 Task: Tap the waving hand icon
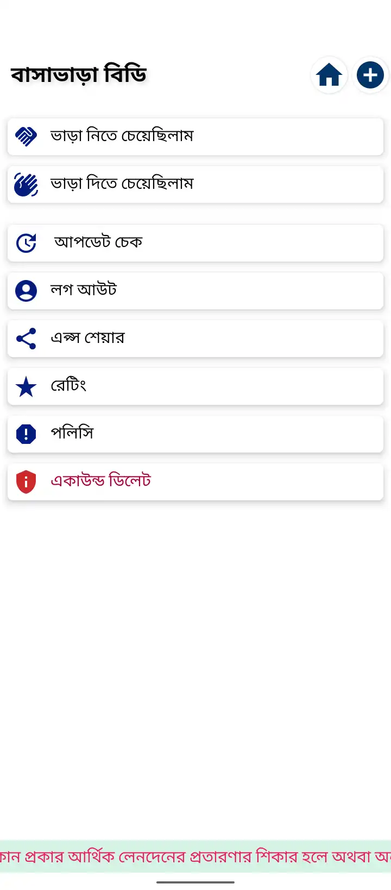(26, 185)
